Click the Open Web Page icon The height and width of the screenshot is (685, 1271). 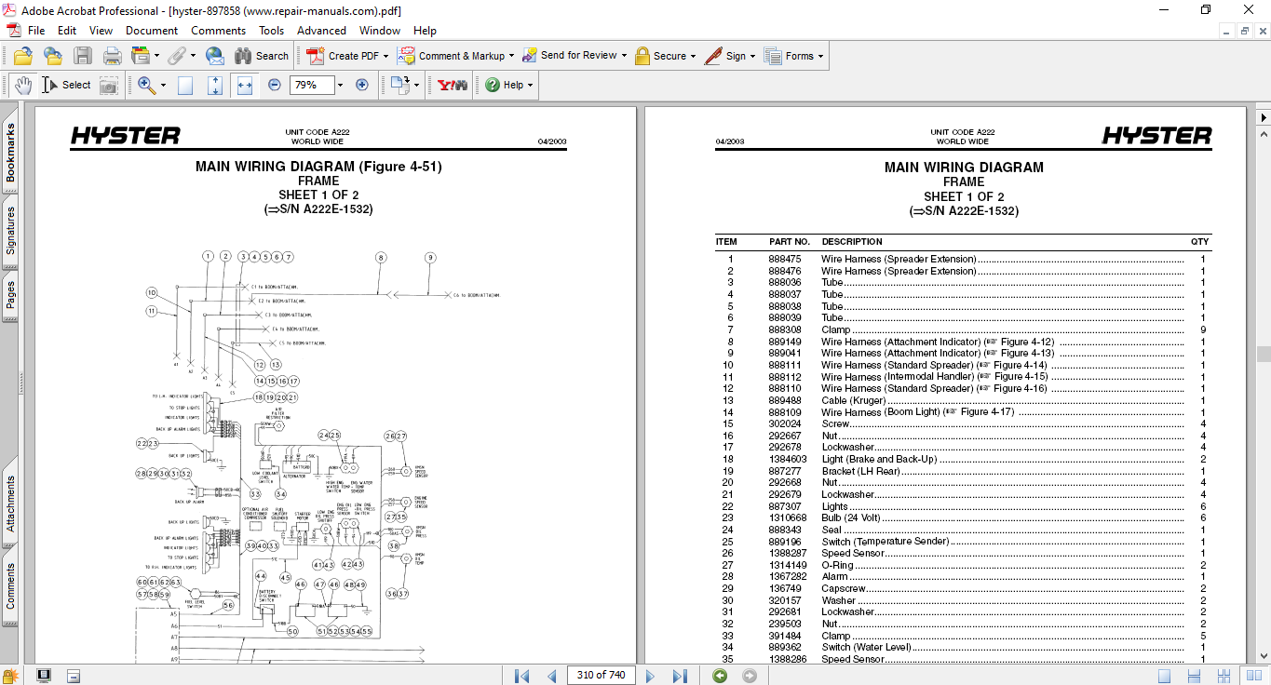(52, 56)
